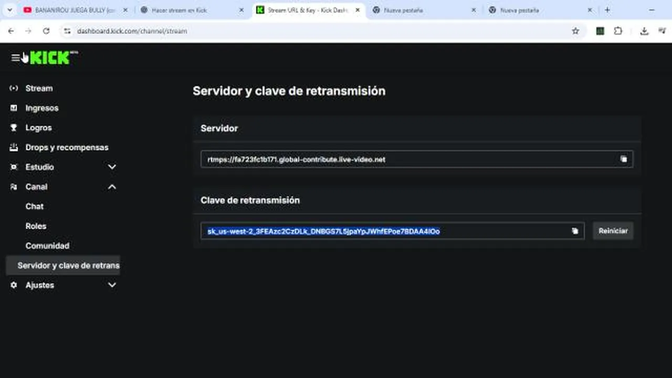Click the Logros trophy icon
Screen dimensions: 672x378
pos(14,128)
